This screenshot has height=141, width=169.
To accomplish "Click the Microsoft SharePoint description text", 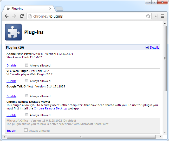I will 57,124.
